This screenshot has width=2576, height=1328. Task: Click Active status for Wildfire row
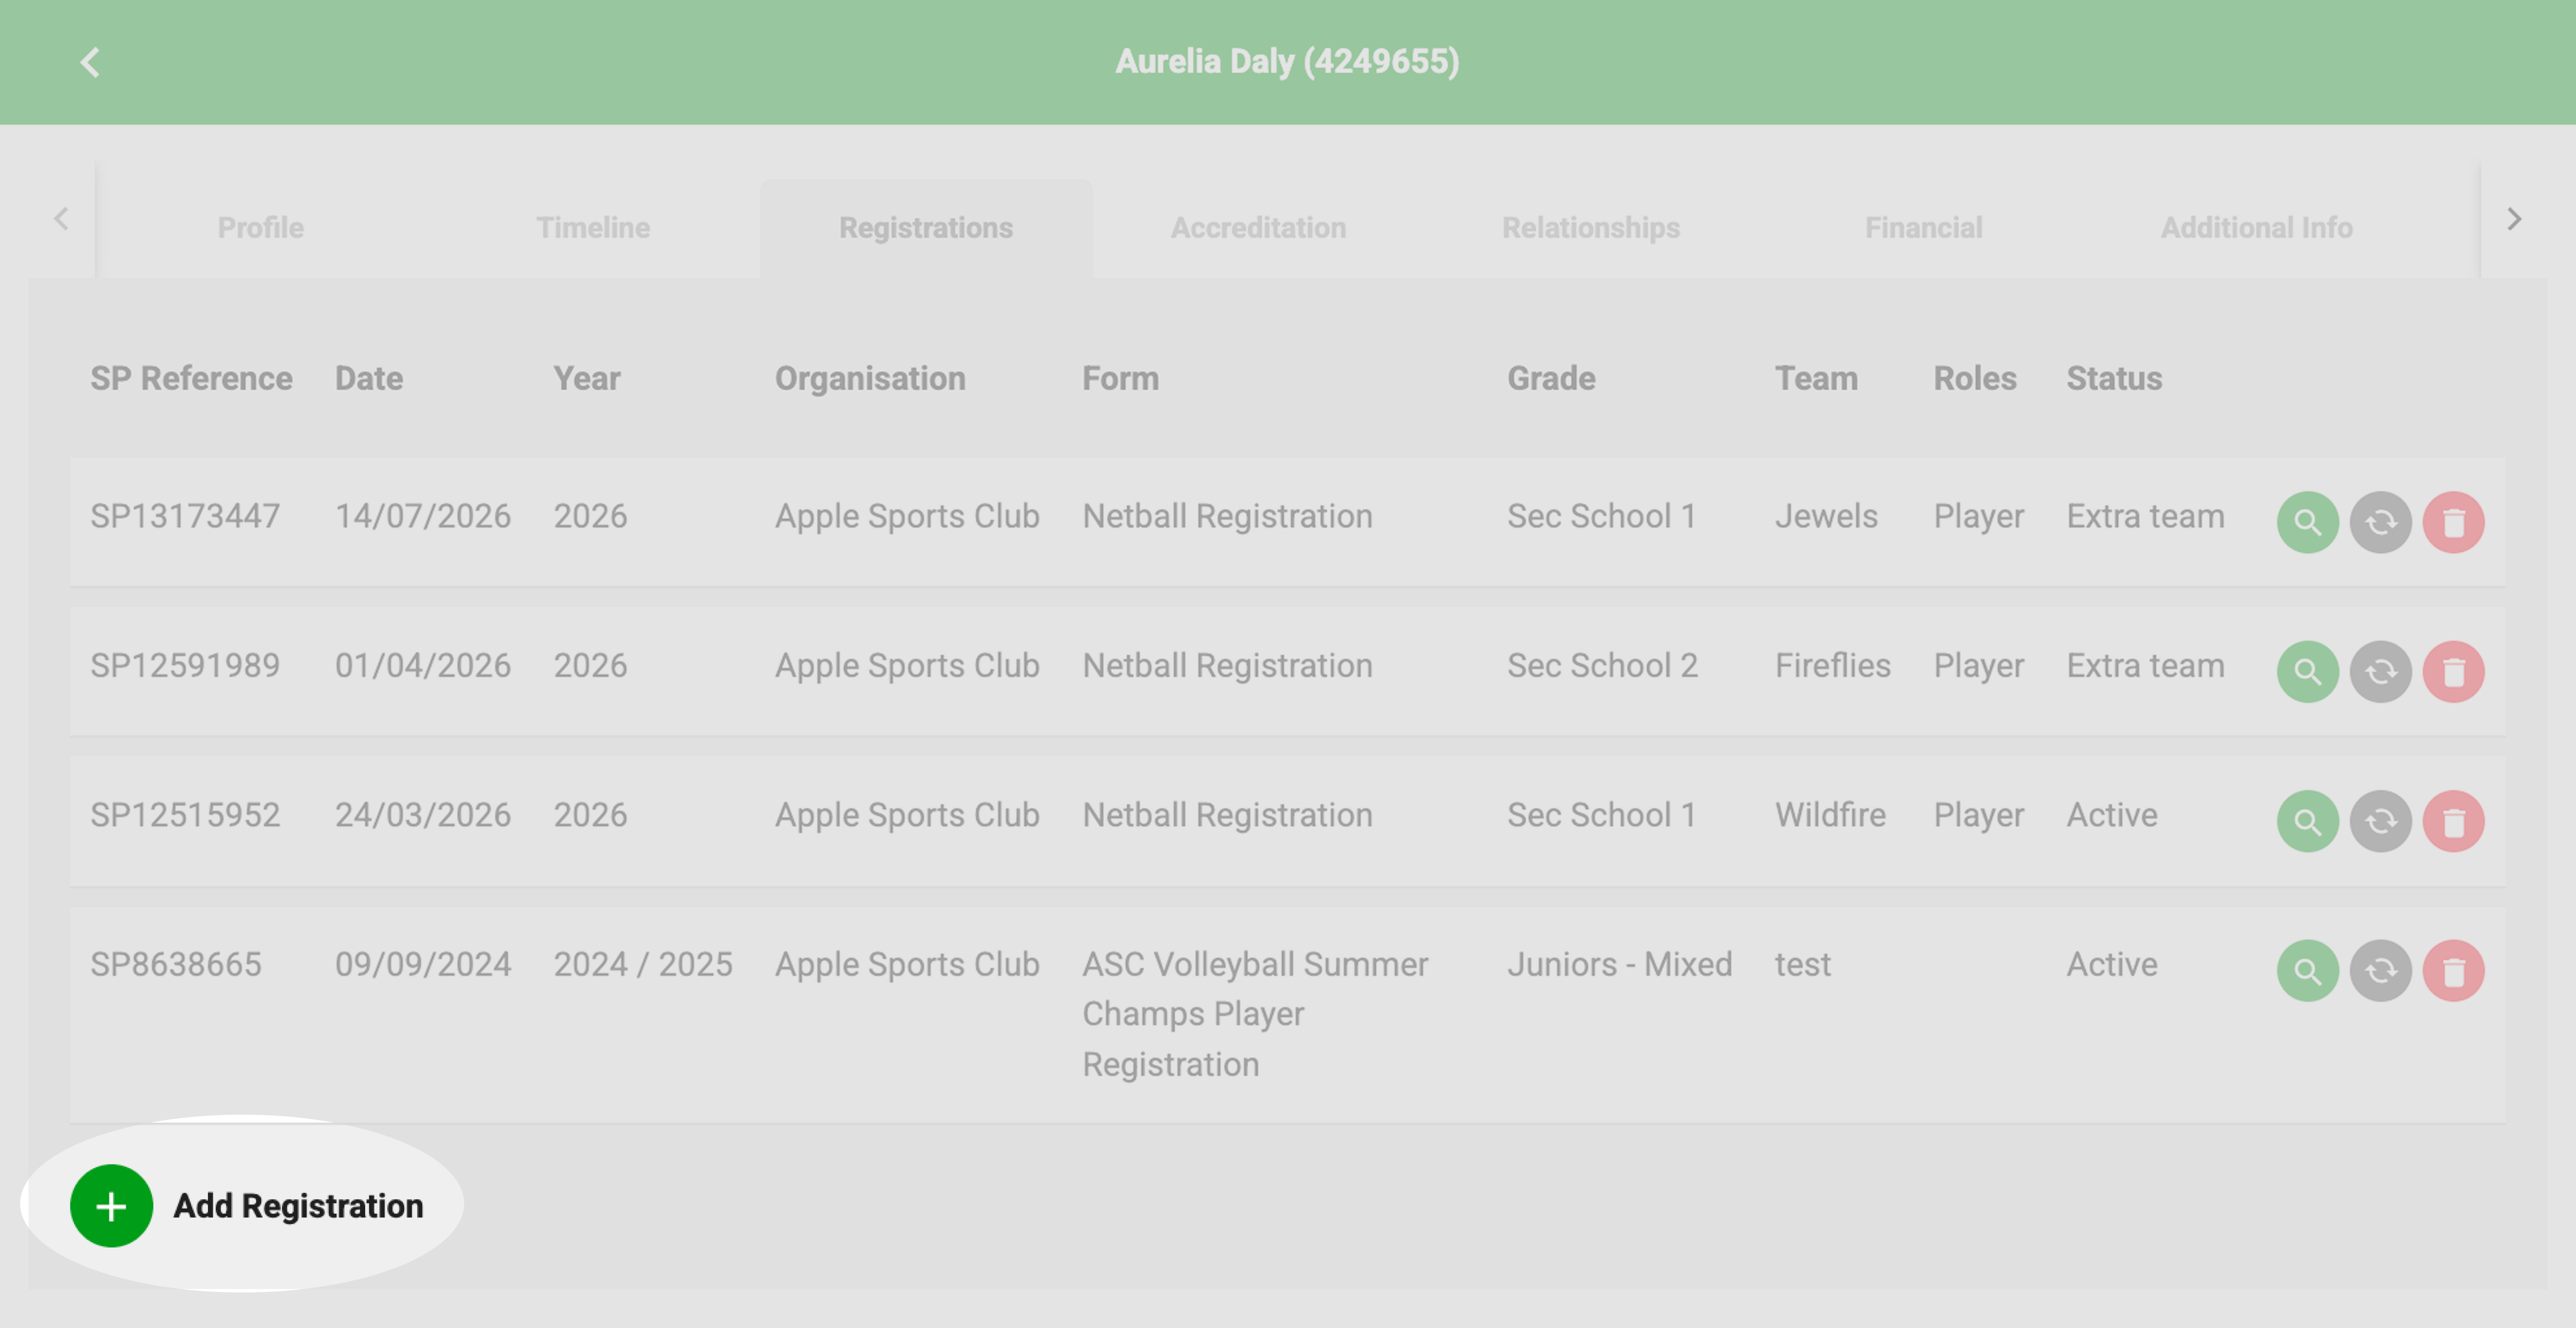(2112, 815)
